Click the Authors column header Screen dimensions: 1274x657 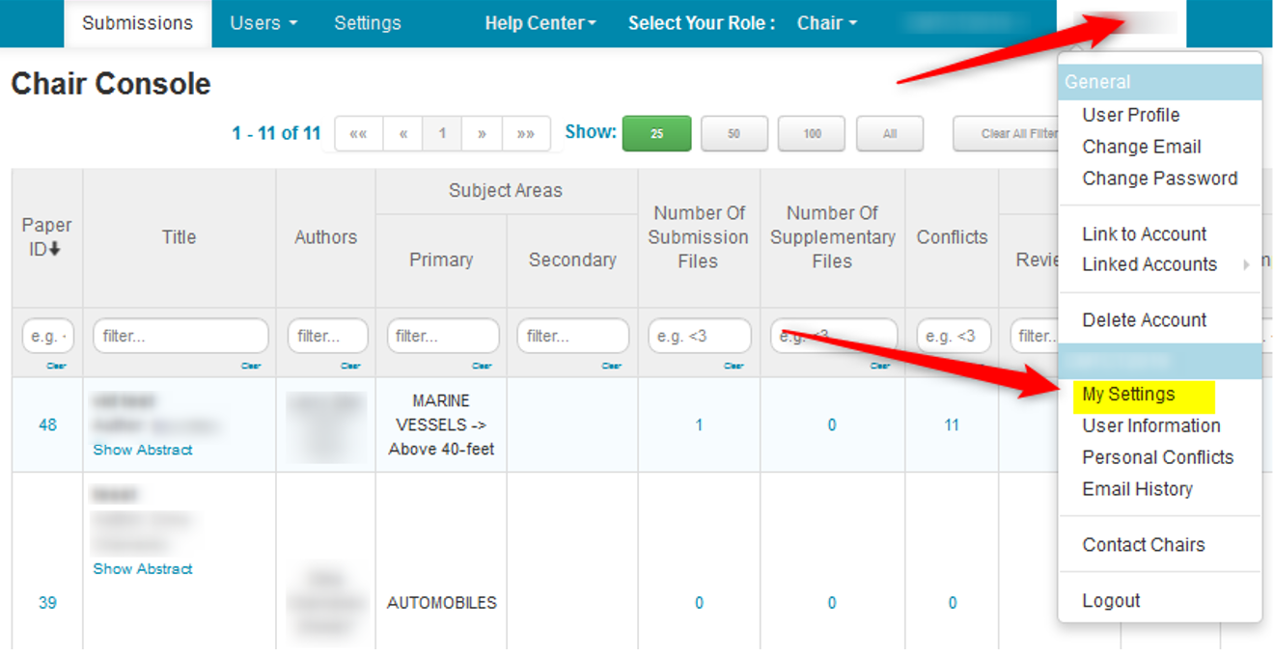(325, 237)
